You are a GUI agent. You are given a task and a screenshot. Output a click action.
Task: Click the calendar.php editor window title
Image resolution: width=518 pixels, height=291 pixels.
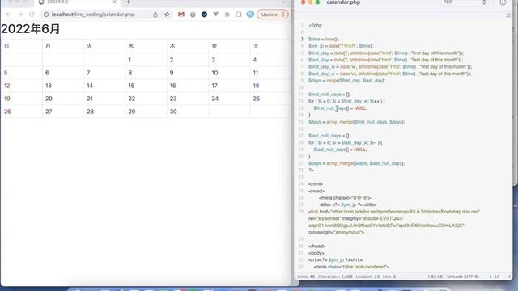coord(343,2)
